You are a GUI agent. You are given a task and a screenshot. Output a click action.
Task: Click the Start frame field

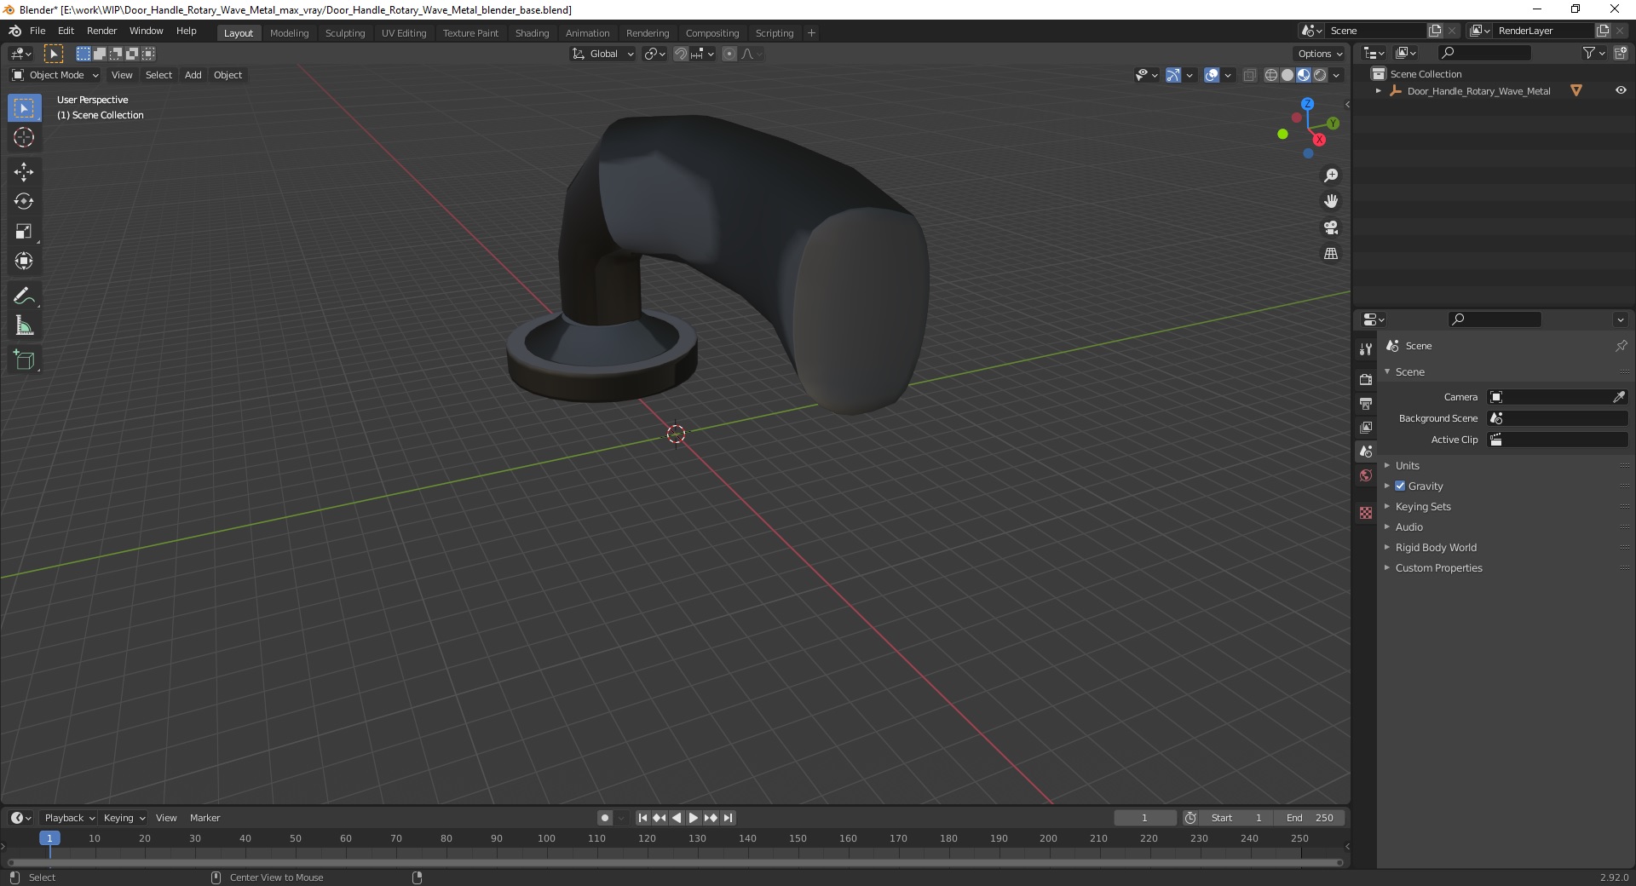[1236, 818]
